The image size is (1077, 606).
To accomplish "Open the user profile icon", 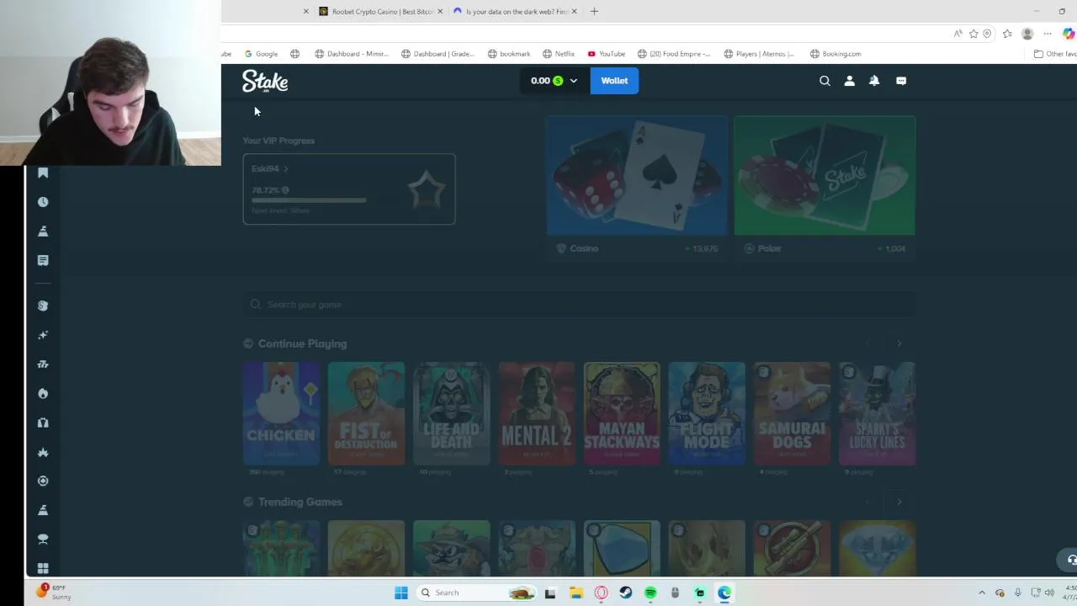I will [849, 81].
